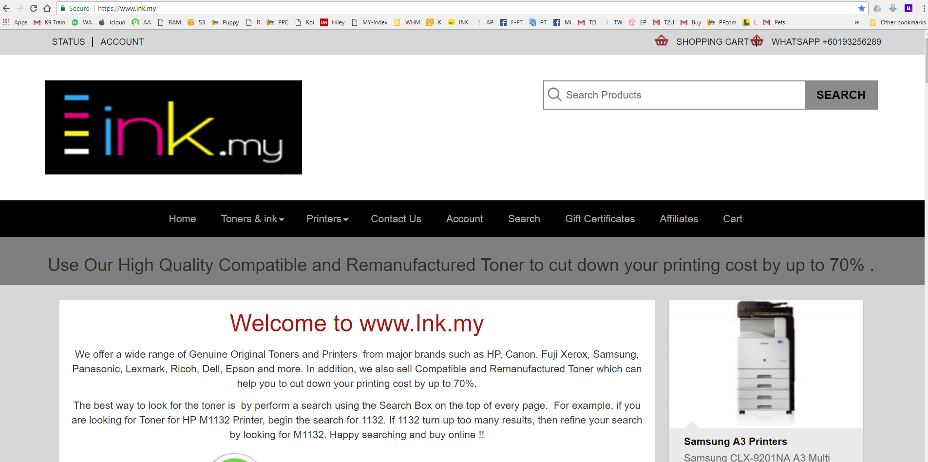This screenshot has height=462, width=928.
Task: Open the browser home page icon
Action: pyautogui.click(x=47, y=8)
